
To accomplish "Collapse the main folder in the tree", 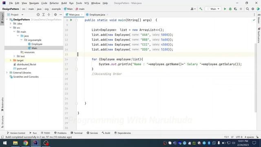I will (x=14, y=32).
